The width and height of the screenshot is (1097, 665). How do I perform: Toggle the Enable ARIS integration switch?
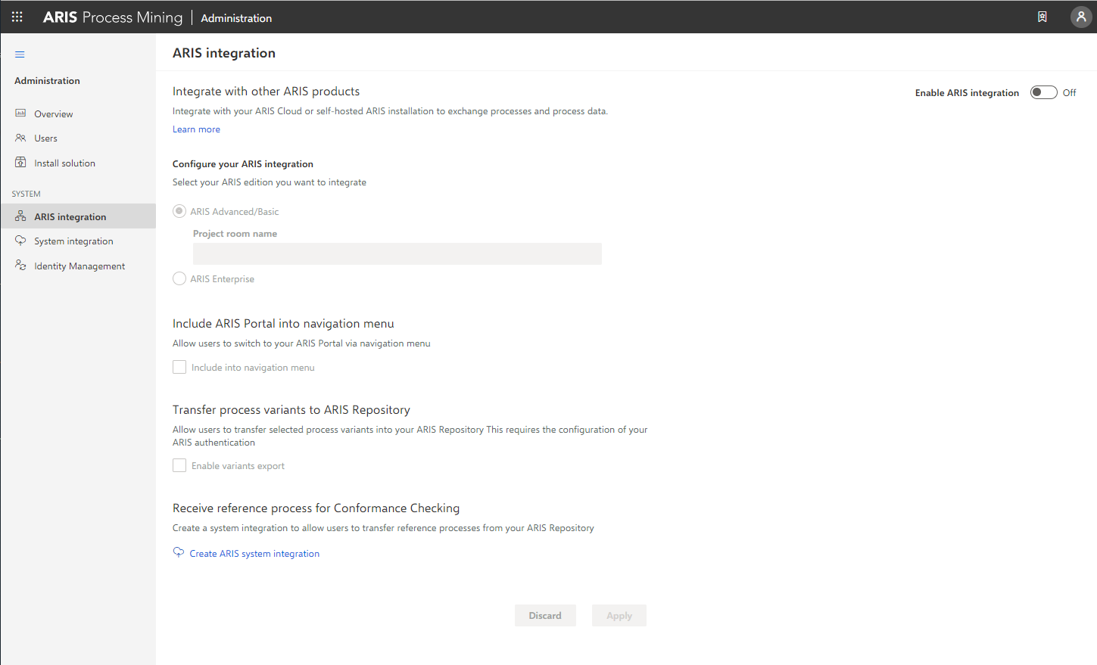pyautogui.click(x=1043, y=92)
